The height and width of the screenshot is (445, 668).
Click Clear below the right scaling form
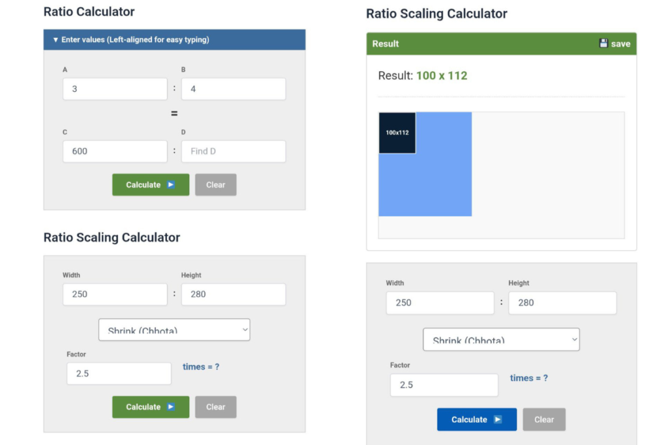(x=544, y=419)
